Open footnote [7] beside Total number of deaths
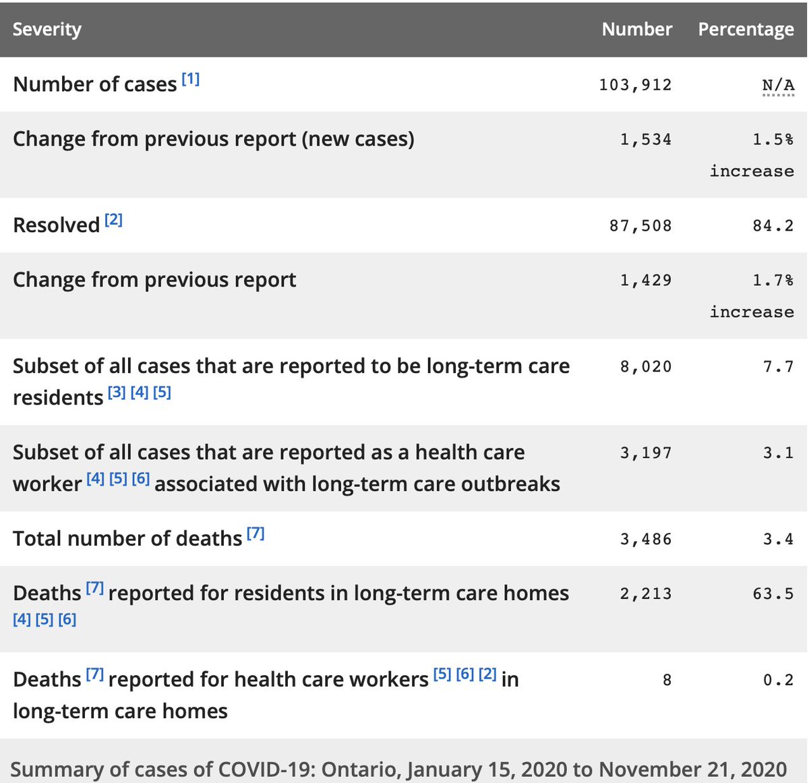This screenshot has height=783, width=809. pyautogui.click(x=256, y=533)
